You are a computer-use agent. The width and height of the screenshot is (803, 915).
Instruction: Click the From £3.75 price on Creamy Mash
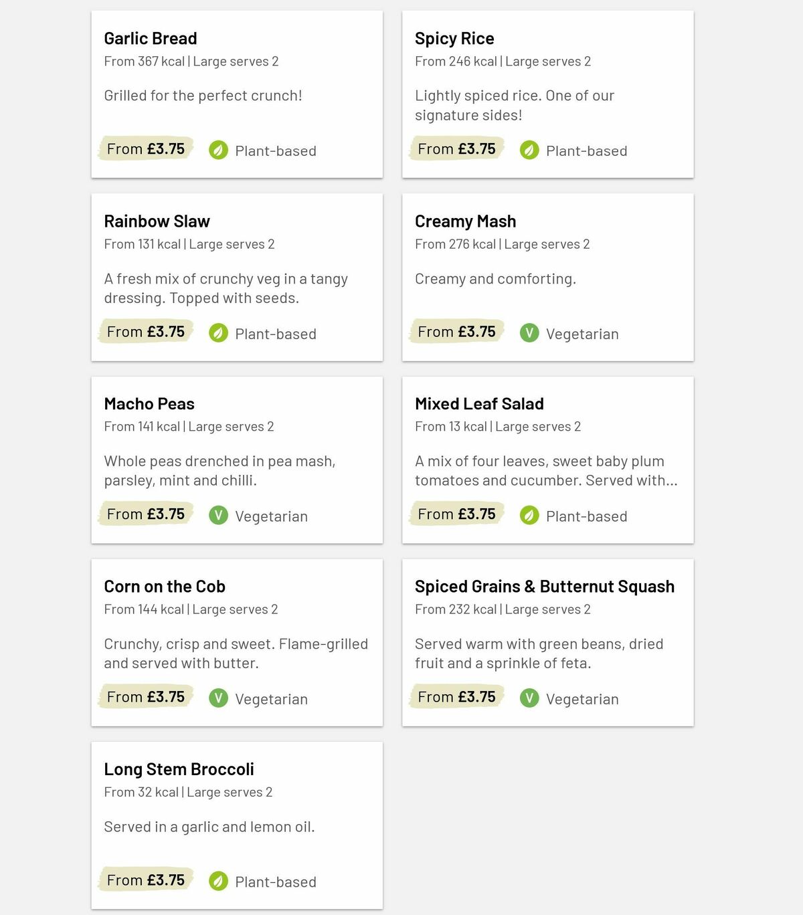click(456, 331)
